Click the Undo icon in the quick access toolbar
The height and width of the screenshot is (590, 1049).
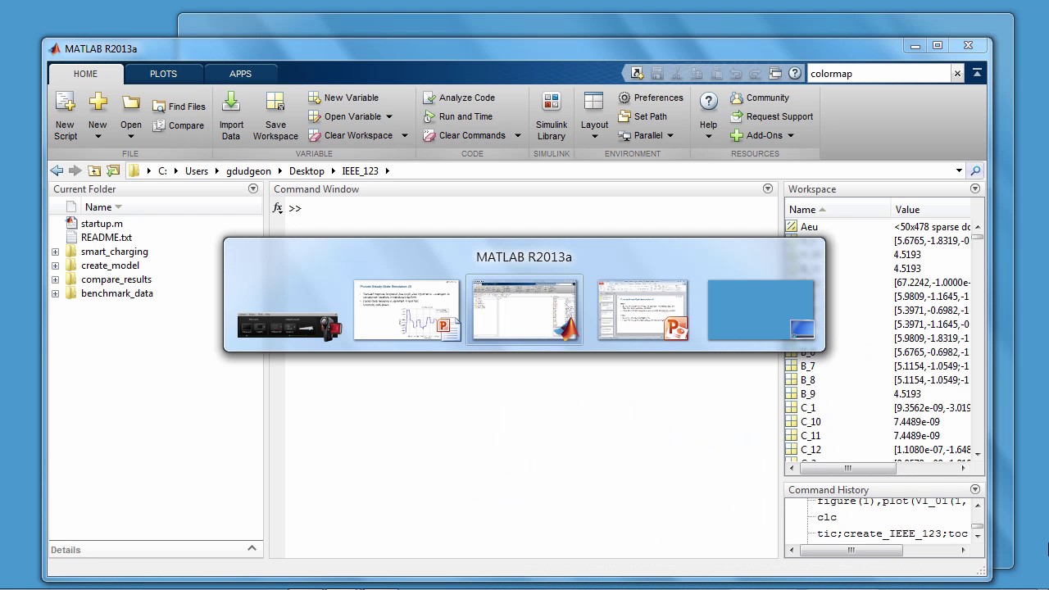click(x=736, y=74)
